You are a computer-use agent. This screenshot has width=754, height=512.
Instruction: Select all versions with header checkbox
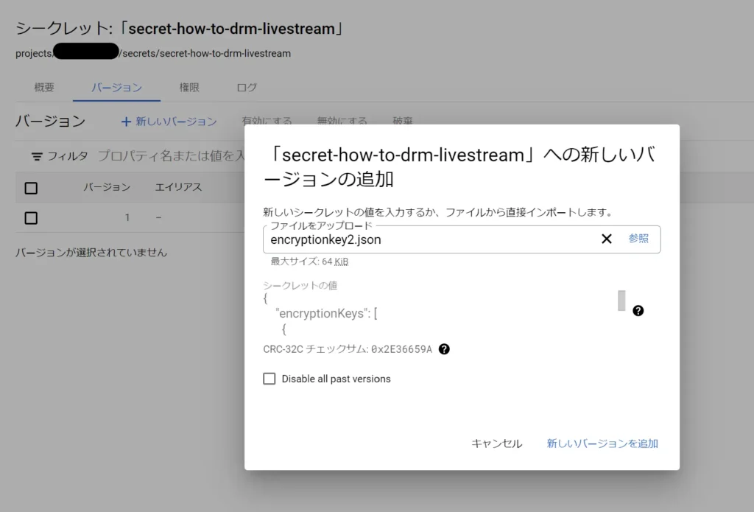point(31,188)
